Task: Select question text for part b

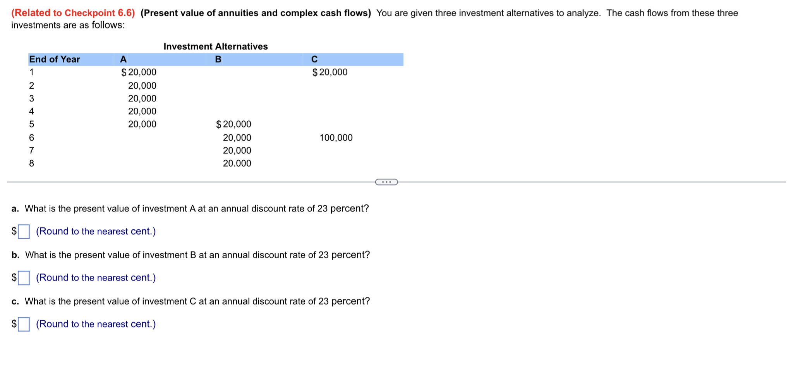Action: coord(190,255)
